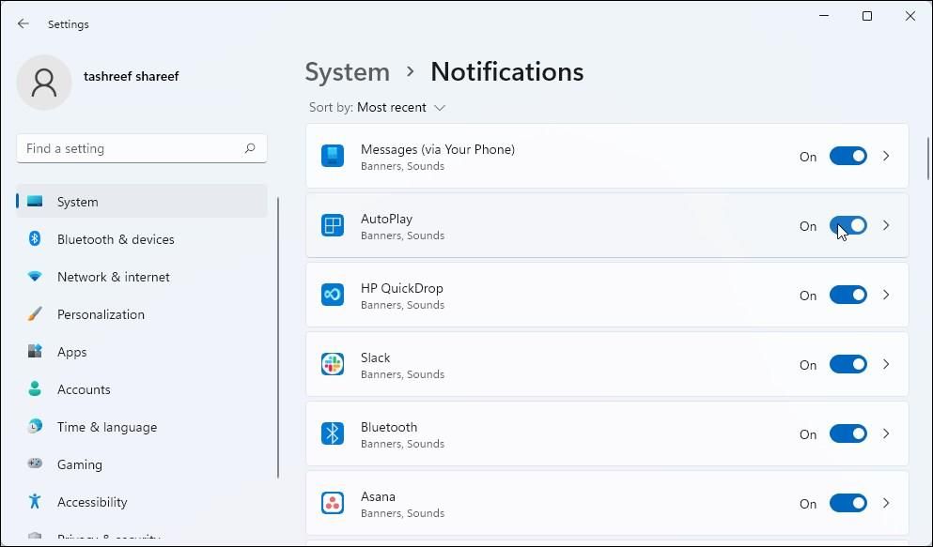
Task: Click the Slack app name text
Action: [376, 357]
